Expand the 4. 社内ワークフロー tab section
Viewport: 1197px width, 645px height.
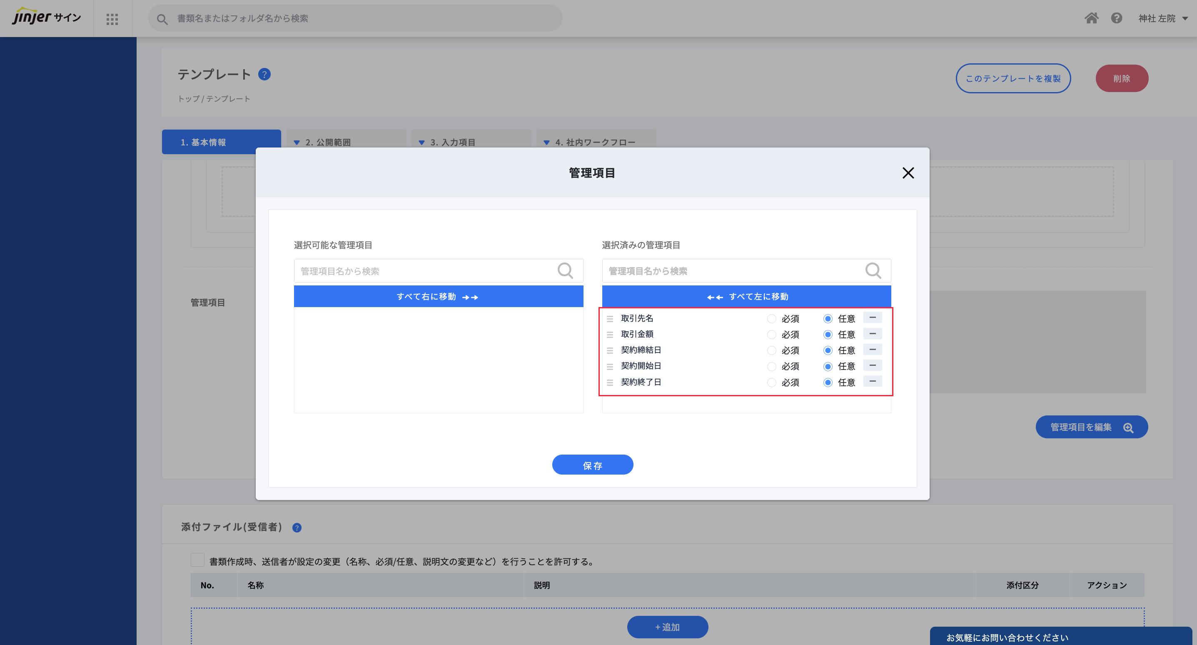595,142
